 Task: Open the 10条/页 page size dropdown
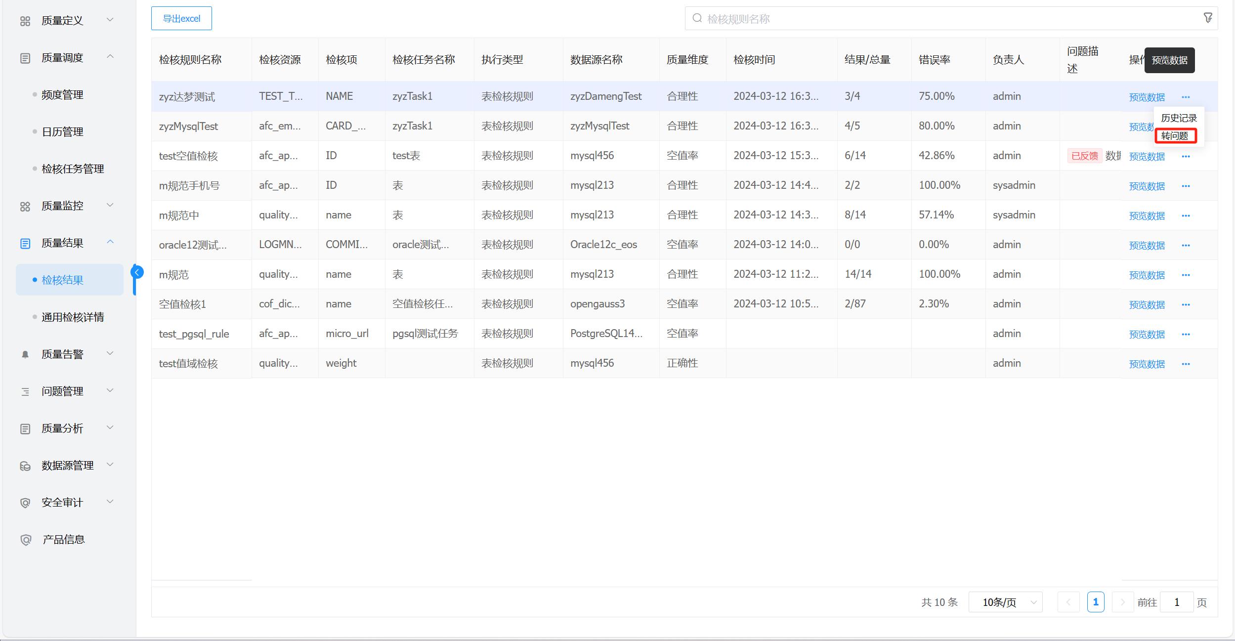(x=1005, y=602)
